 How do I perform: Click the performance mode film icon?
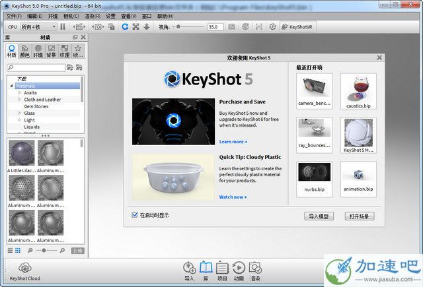click(x=79, y=26)
